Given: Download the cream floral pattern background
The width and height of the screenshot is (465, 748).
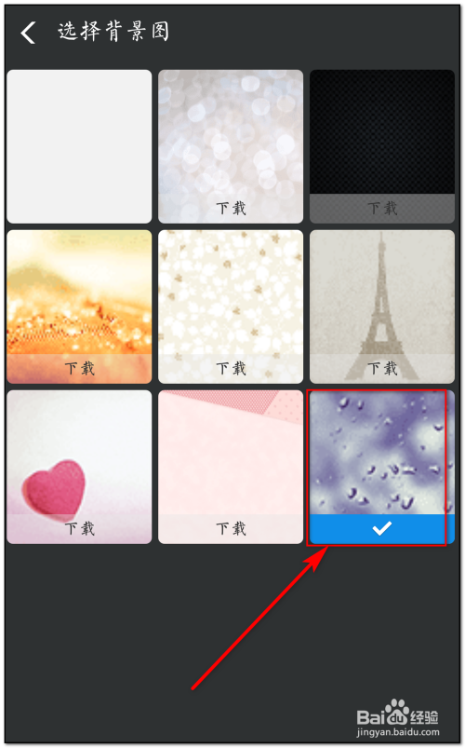Looking at the screenshot, I should pos(231,369).
